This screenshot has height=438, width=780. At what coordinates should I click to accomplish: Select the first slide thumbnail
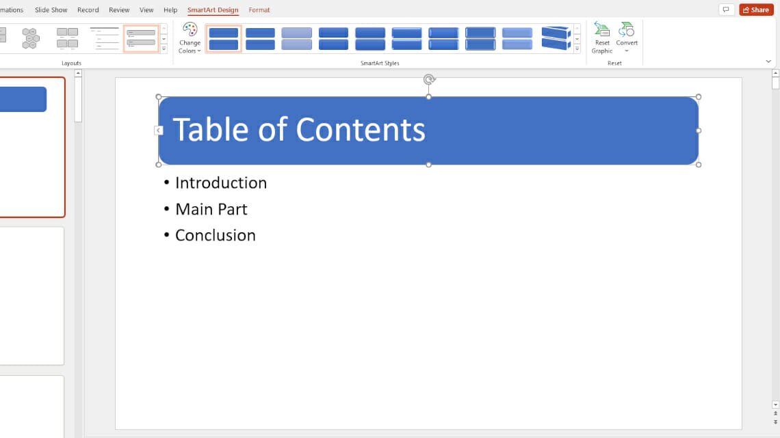pos(31,147)
